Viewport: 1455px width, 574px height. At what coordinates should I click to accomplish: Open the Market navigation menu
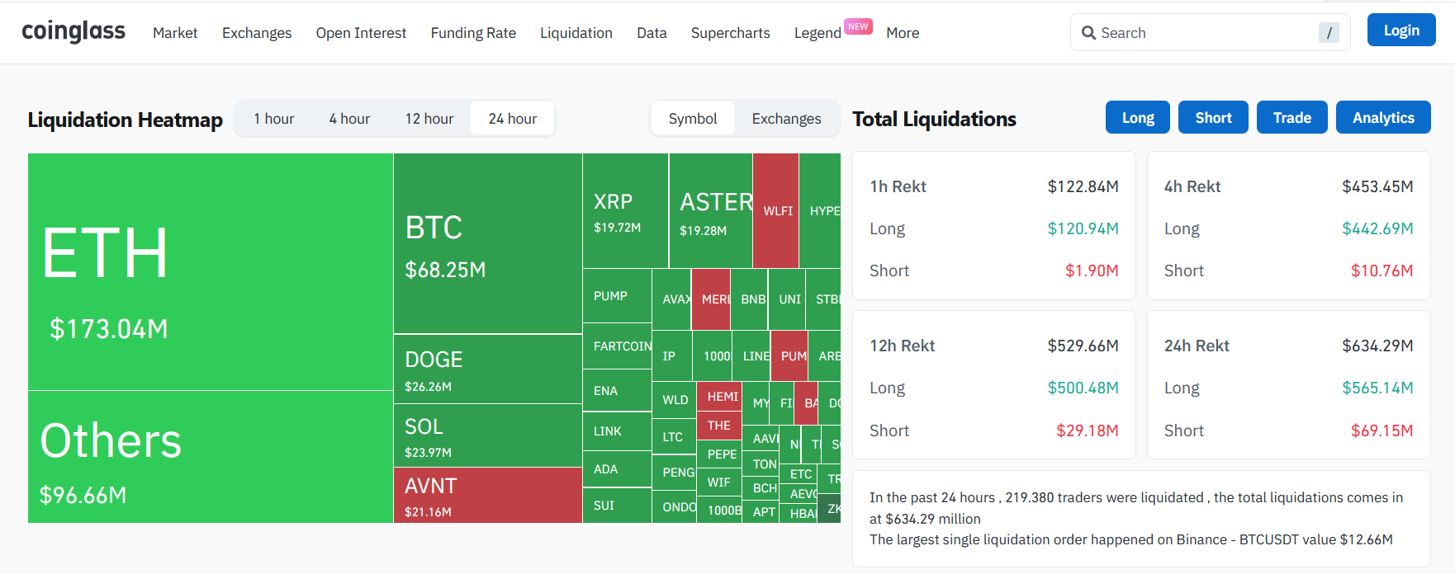(175, 33)
